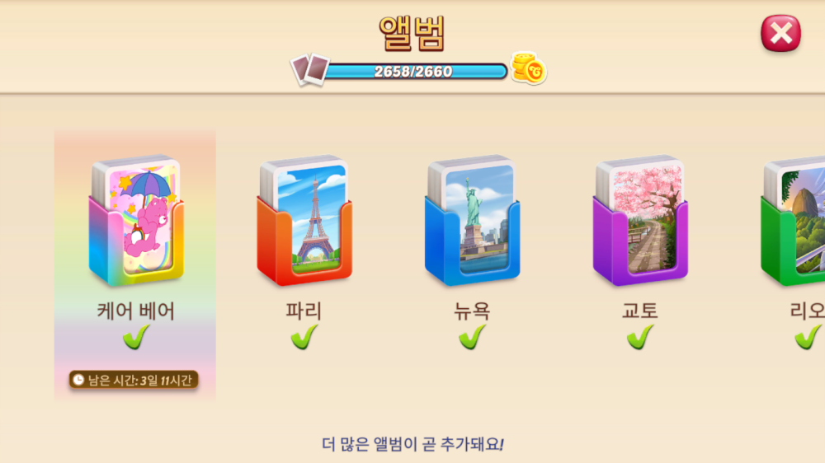
Task: Click the 앨범 title heading
Action: coord(412,33)
